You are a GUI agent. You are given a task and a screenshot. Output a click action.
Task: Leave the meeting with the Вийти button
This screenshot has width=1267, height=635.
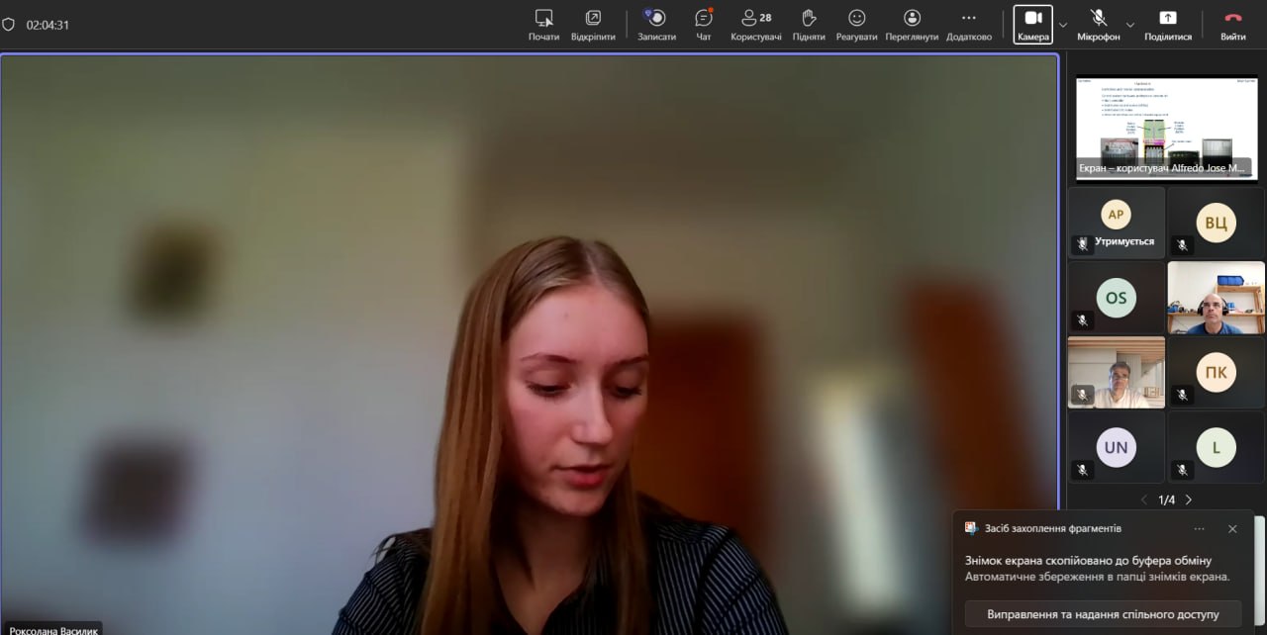pyautogui.click(x=1233, y=25)
